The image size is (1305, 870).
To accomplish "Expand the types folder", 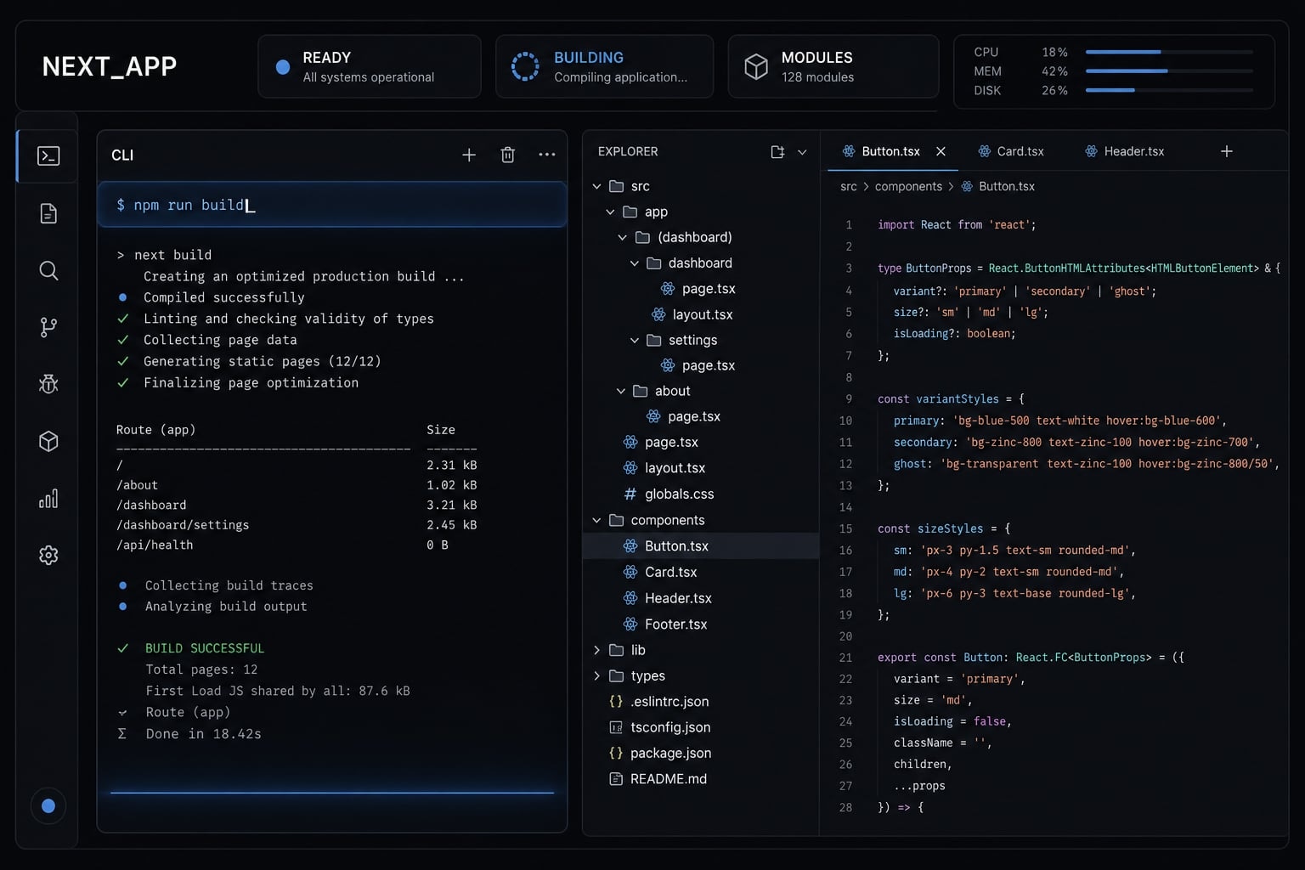I will pyautogui.click(x=596, y=676).
